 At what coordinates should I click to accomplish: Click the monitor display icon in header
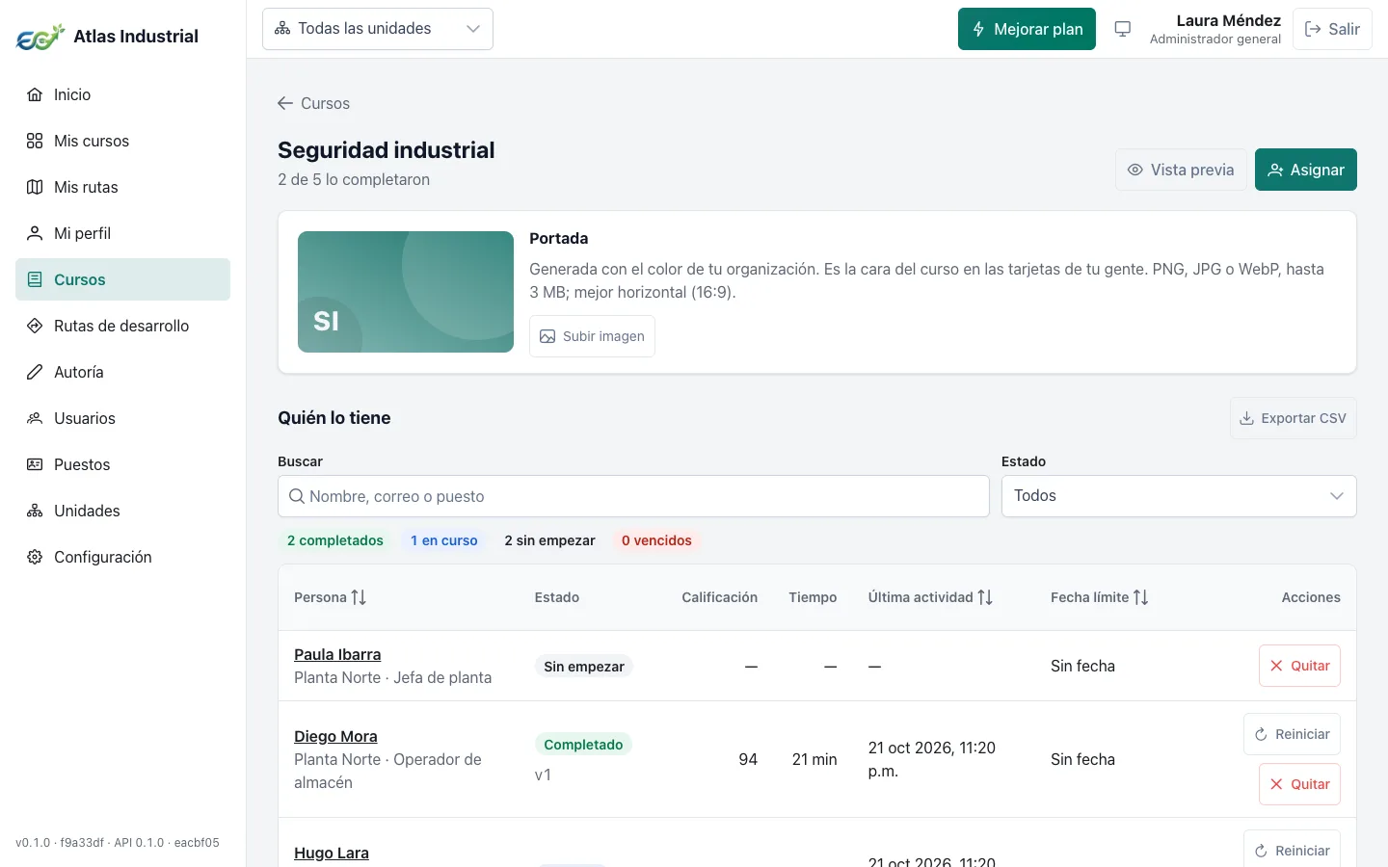click(x=1122, y=29)
